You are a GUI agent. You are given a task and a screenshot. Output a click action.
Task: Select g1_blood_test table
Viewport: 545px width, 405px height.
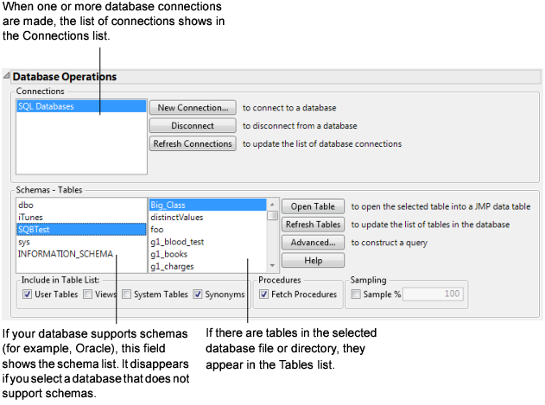tap(207, 242)
